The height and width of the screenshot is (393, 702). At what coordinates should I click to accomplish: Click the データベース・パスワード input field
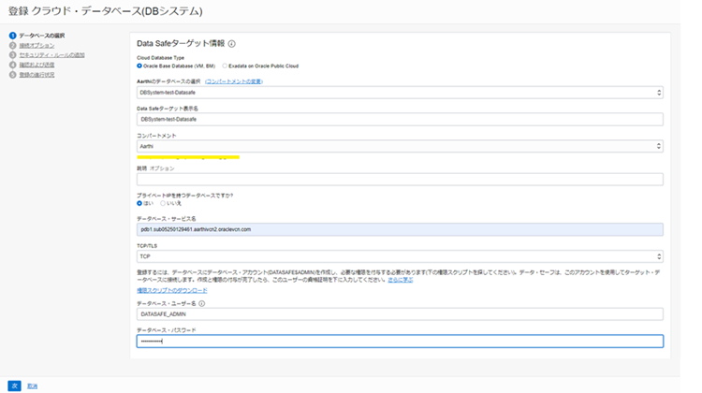(400, 342)
